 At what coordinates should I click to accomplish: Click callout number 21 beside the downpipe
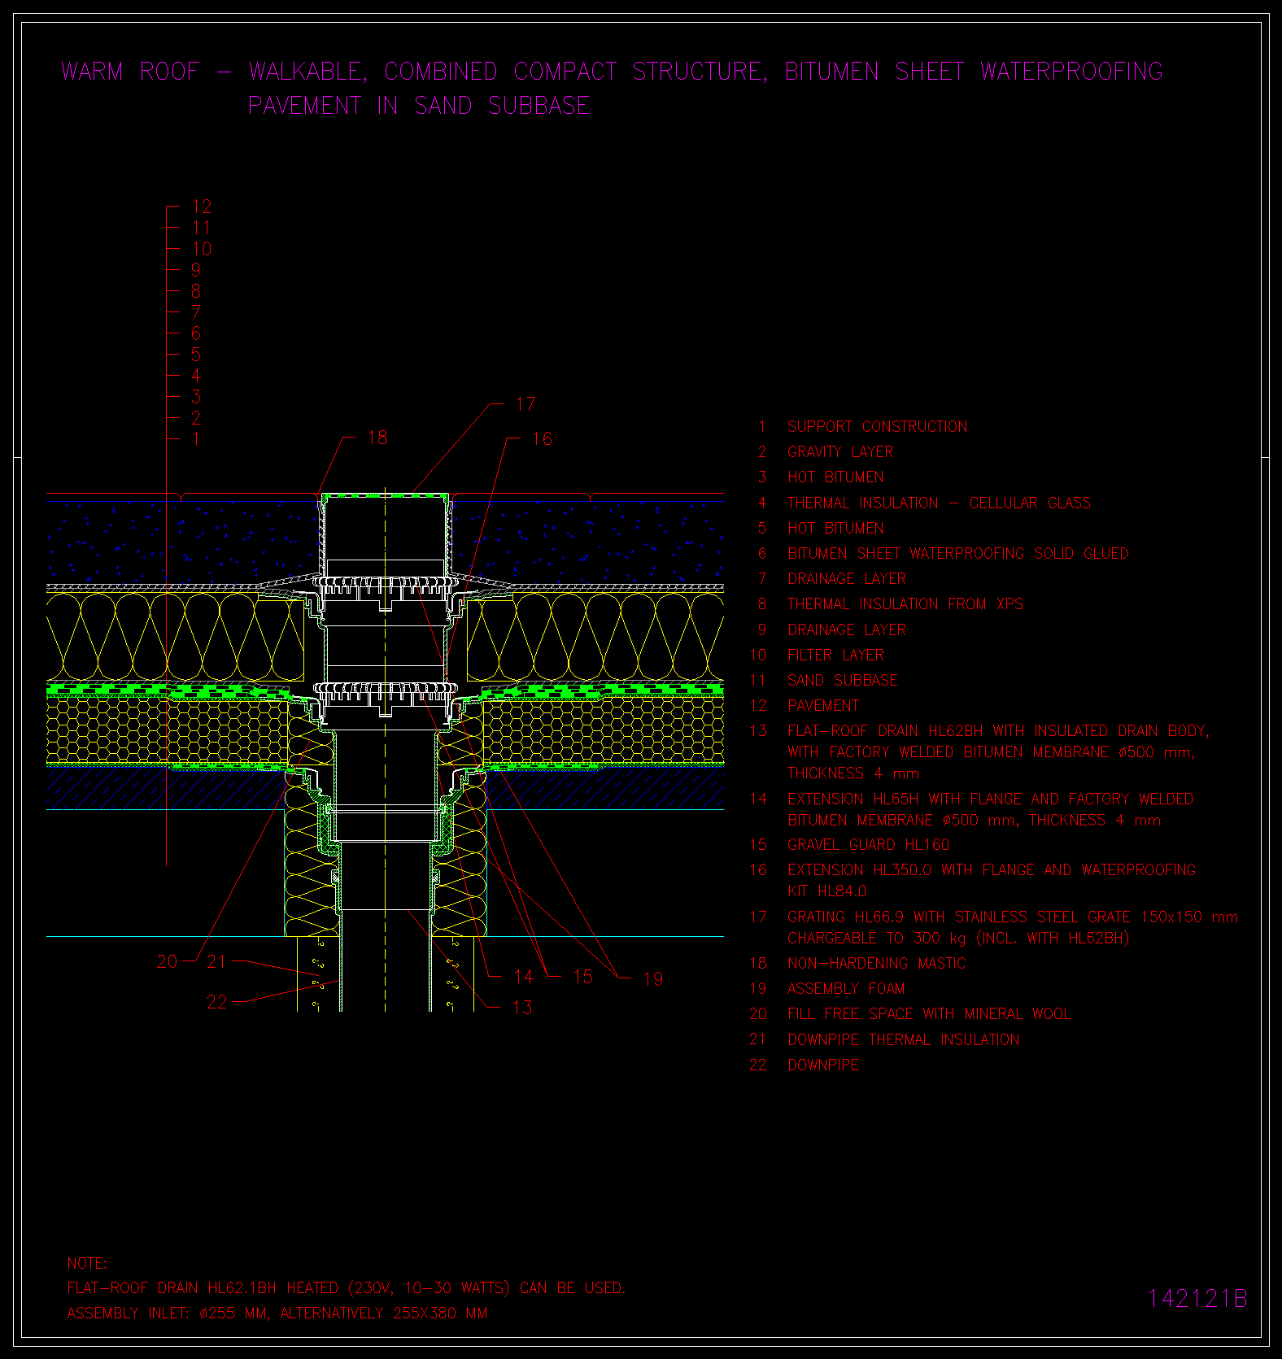(216, 961)
